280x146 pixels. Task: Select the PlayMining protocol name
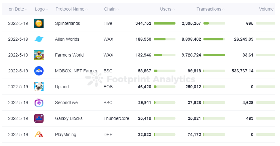[x=66, y=135]
